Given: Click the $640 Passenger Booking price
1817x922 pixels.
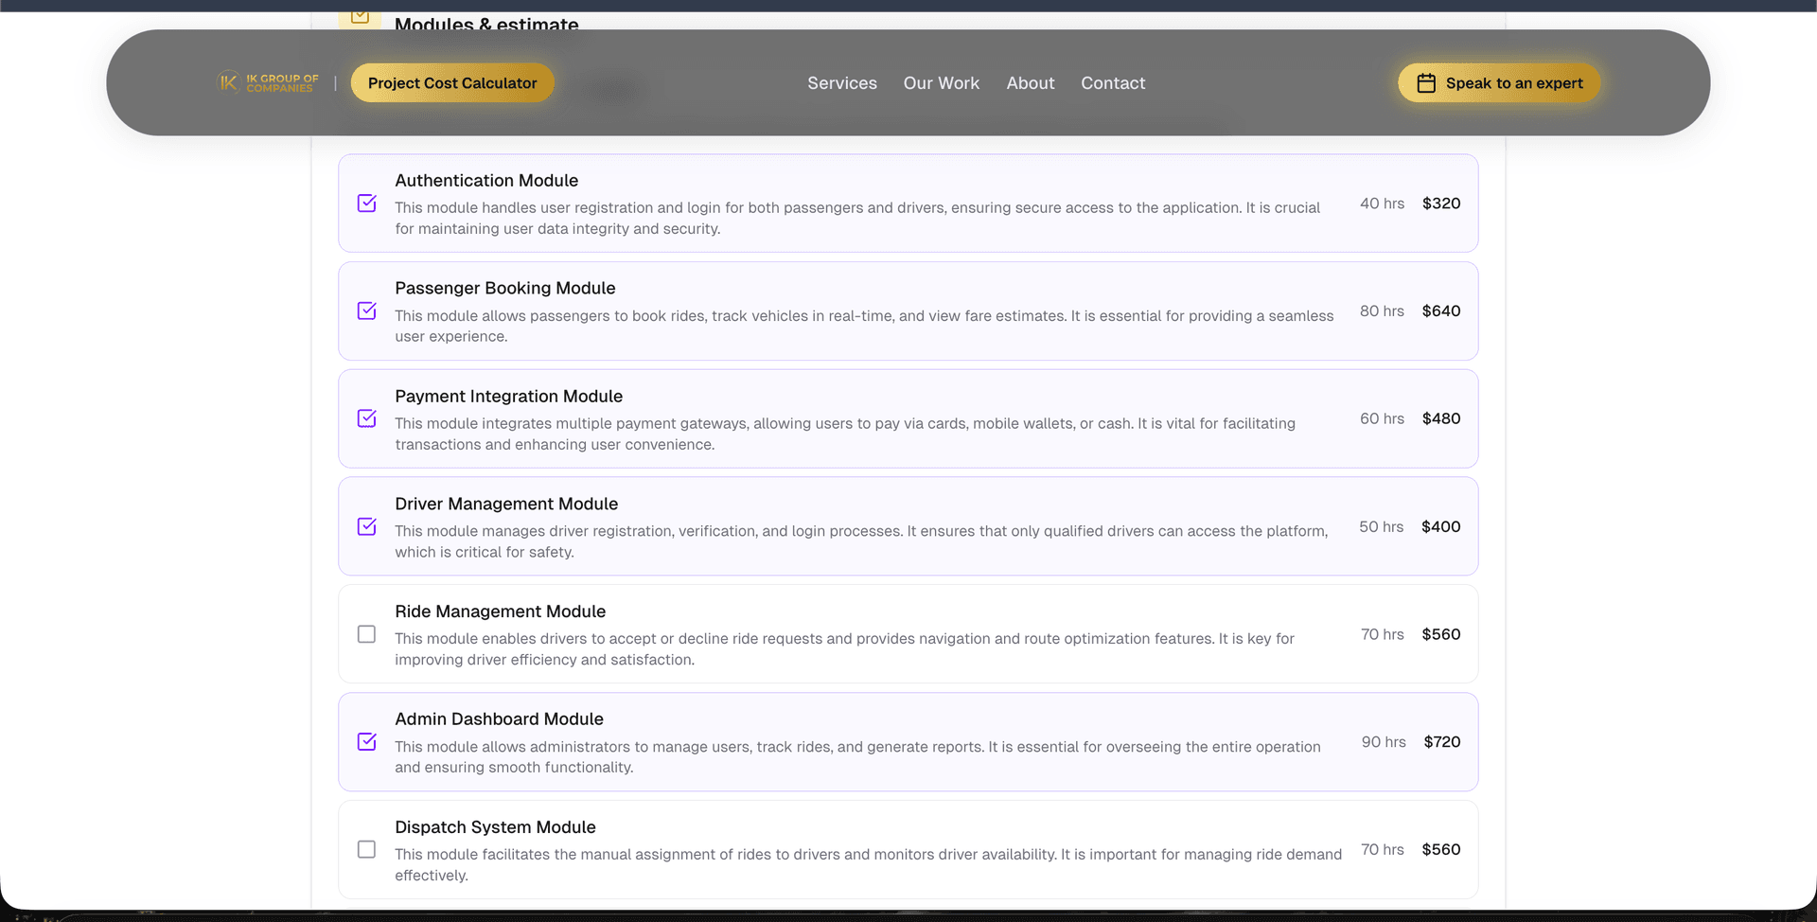Looking at the screenshot, I should click(x=1441, y=311).
